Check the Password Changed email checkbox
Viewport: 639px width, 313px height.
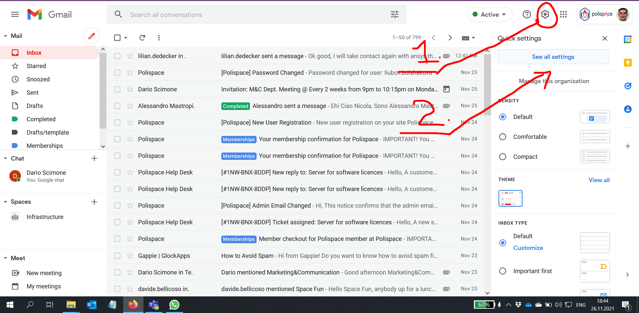117,72
